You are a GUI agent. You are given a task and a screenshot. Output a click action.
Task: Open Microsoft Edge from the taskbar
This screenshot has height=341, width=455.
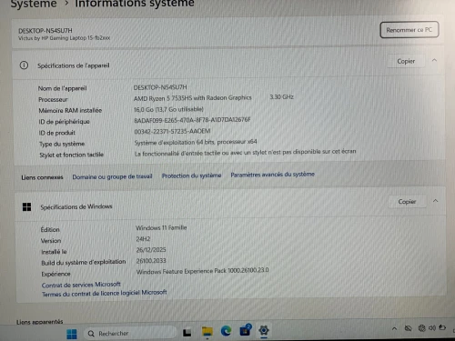[226, 331]
